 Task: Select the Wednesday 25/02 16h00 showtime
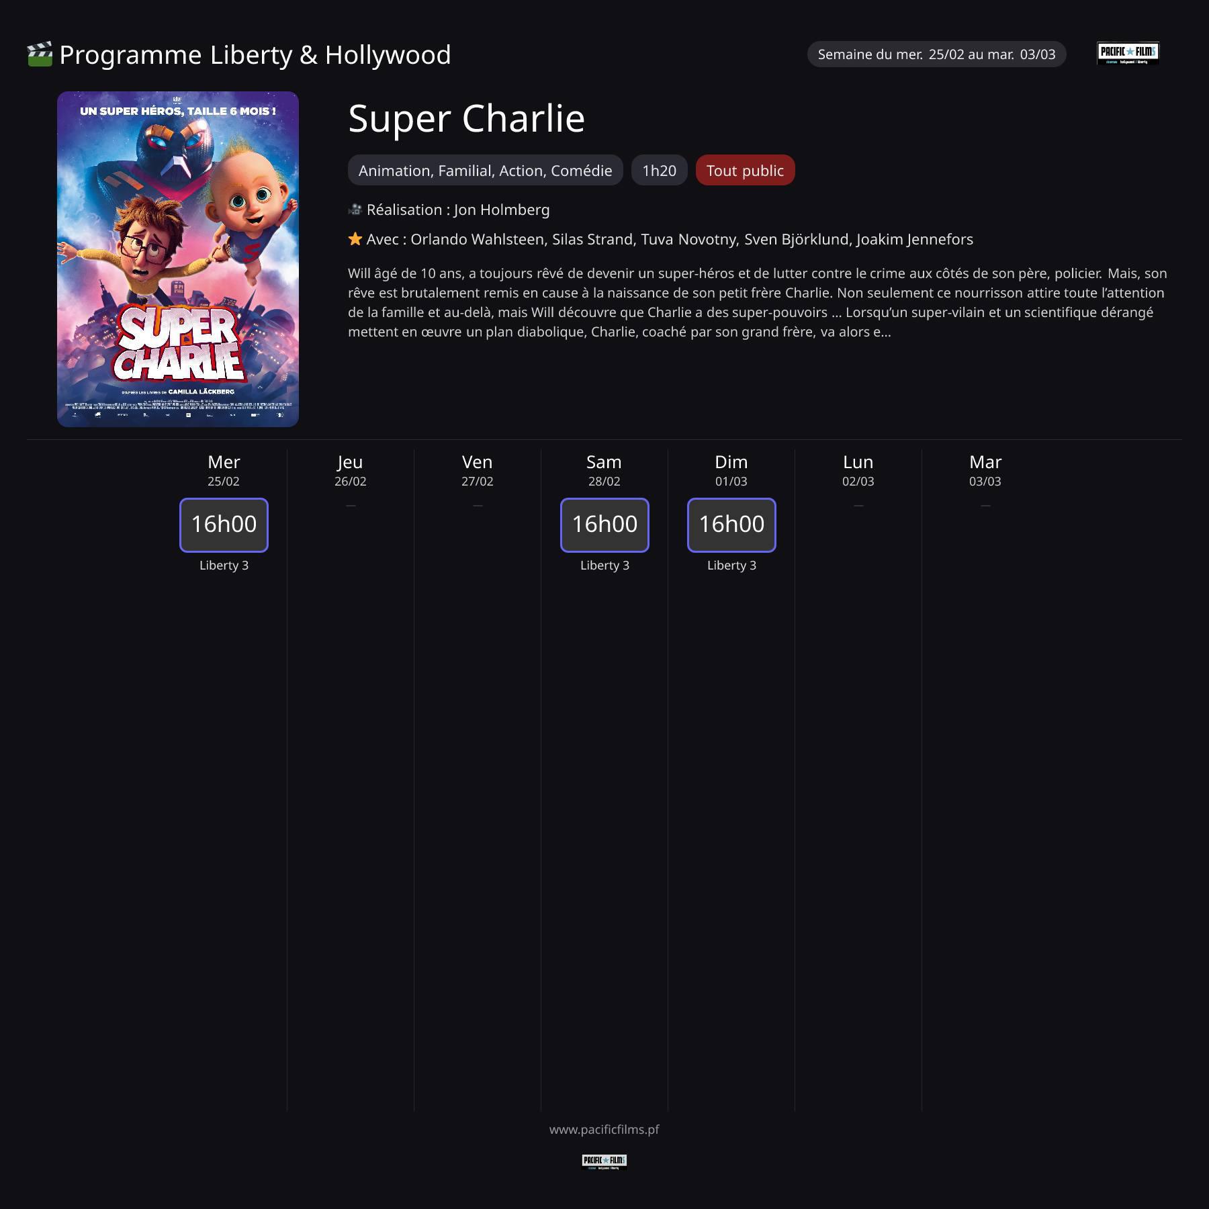[224, 525]
